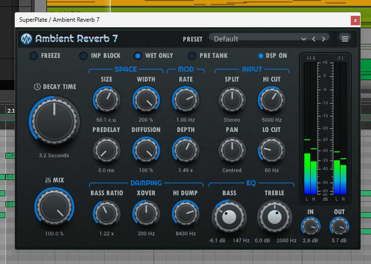Click the Lo Cut knob
The height and width of the screenshot is (264, 371).
[271, 150]
